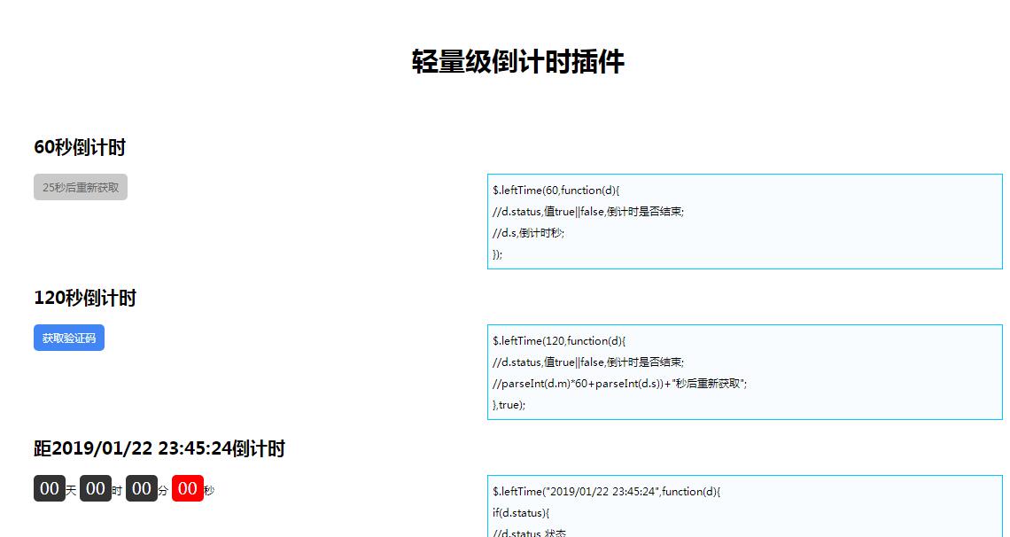Screen dimensions: 1010x537
Task: Click the 天 label beside countdown digits
Action: [70, 489]
